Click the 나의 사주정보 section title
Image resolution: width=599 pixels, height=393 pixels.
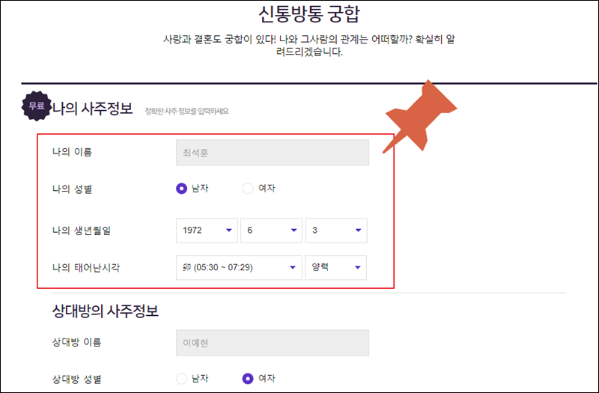(92, 109)
